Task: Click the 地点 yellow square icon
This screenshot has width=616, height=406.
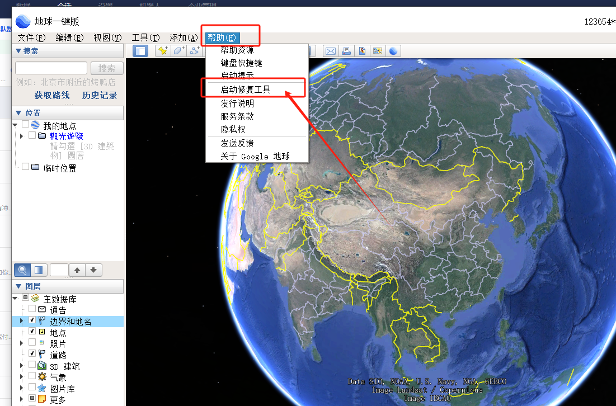Action: coord(42,332)
